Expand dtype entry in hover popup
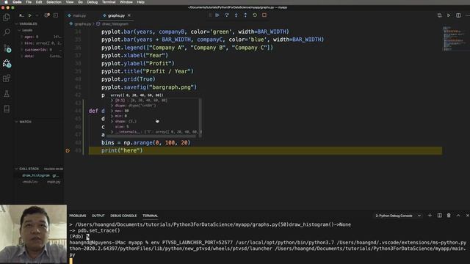This screenshot has width=470, height=264. [x=112, y=106]
